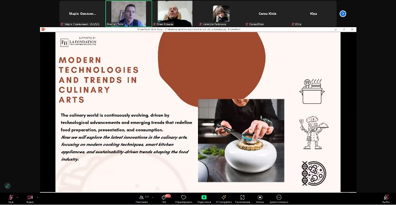Close the PowerPoint Slide Show window
396x205 pixels.
(352, 30)
